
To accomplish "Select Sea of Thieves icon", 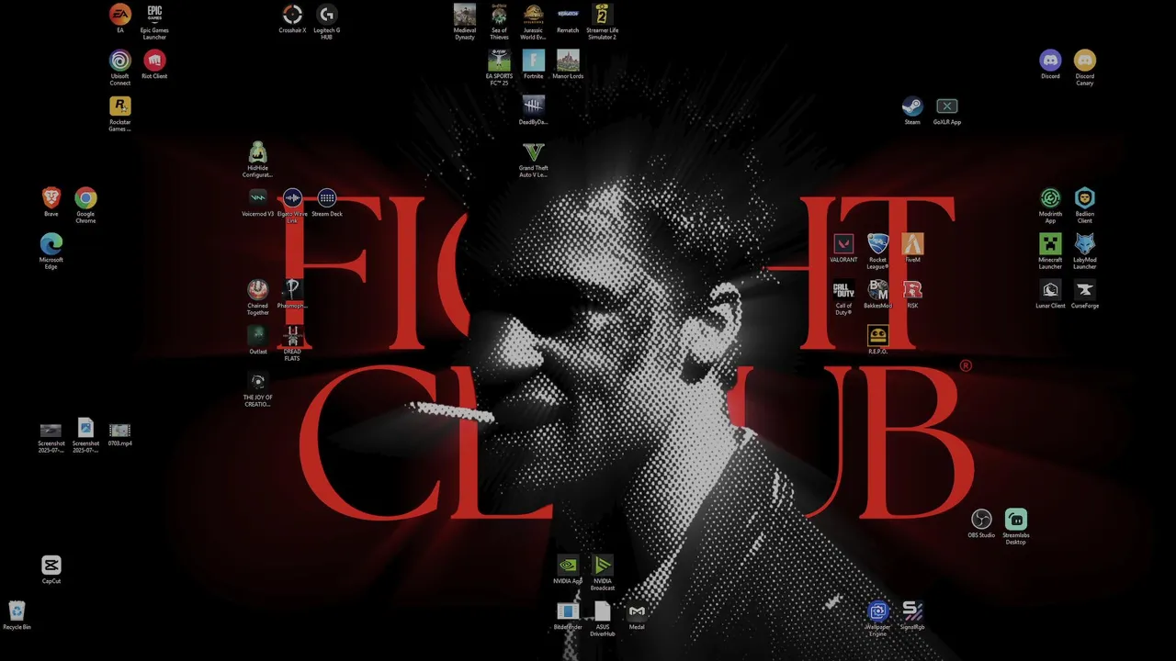I will [499, 15].
